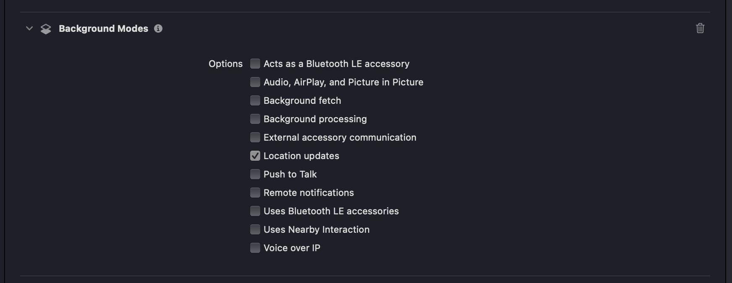Enable the Background fetch checkbox
Image resolution: width=732 pixels, height=283 pixels.
point(255,100)
